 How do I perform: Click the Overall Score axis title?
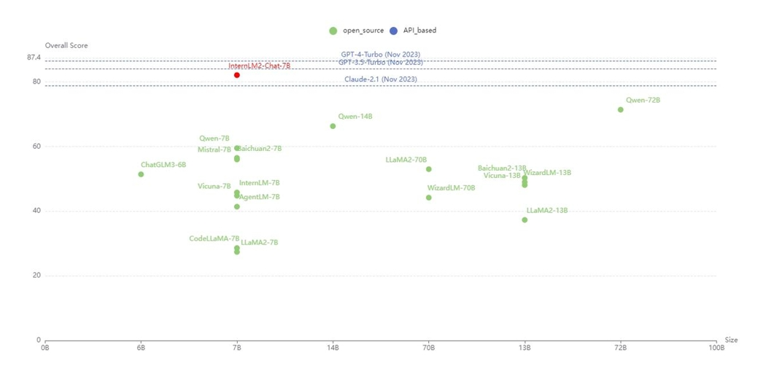pyautogui.click(x=66, y=45)
